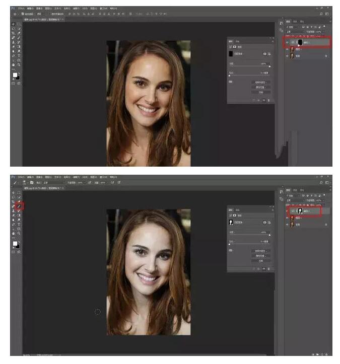This screenshot has width=340, height=364.
Task: Click Select and Mask button in lower Properties
Action: coord(260,251)
